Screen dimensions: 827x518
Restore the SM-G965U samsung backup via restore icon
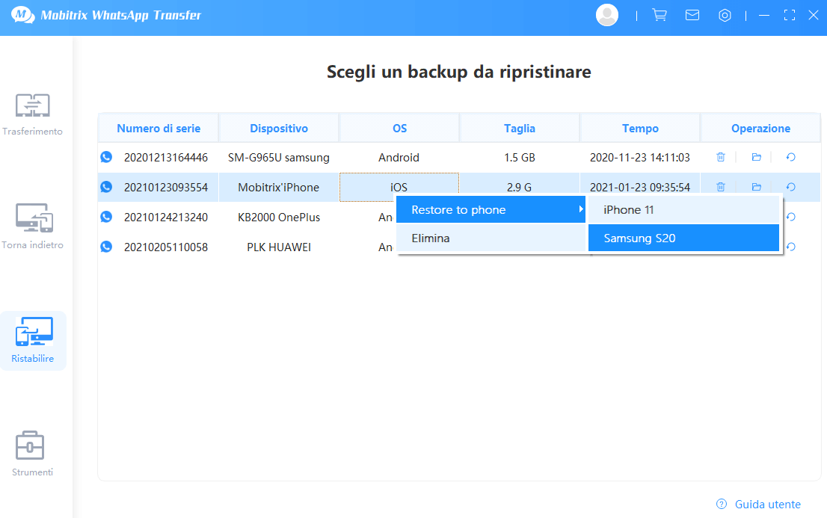[x=790, y=157]
